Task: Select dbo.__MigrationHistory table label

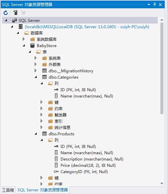Action: click(x=71, y=71)
